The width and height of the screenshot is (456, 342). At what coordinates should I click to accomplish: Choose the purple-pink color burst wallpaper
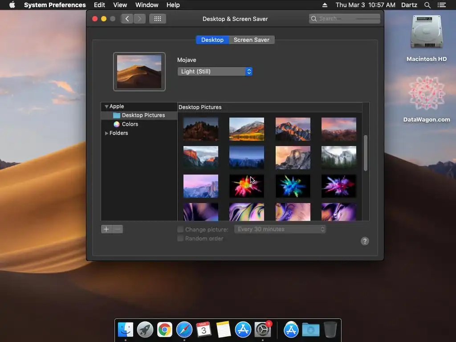point(339,186)
